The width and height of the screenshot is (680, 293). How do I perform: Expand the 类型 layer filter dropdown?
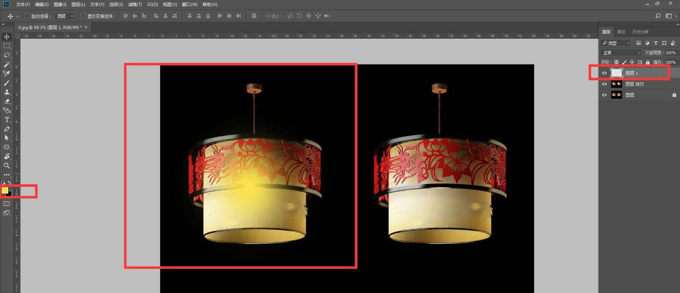616,43
